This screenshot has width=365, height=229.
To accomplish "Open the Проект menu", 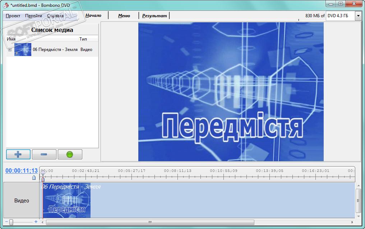I will coord(13,16).
